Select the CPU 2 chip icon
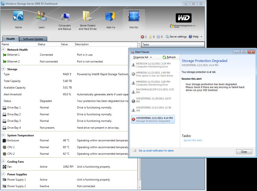The height and width of the screenshot is (191, 257). (x=5, y=154)
